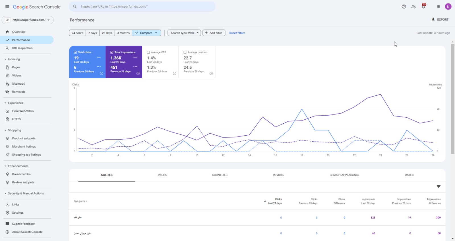Select the 3 months range
The image size is (455, 241).
(x=123, y=33)
